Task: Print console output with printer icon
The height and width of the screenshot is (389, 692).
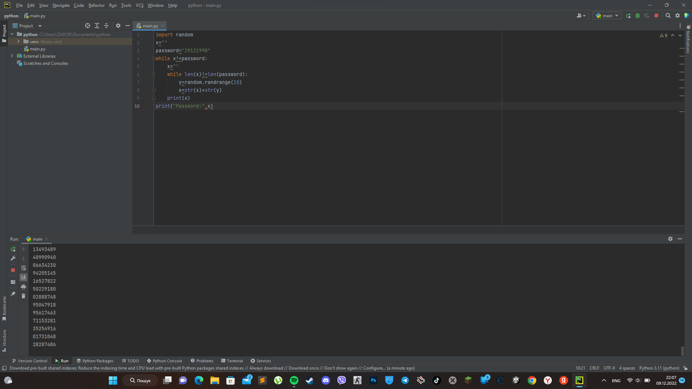Action: click(x=24, y=287)
